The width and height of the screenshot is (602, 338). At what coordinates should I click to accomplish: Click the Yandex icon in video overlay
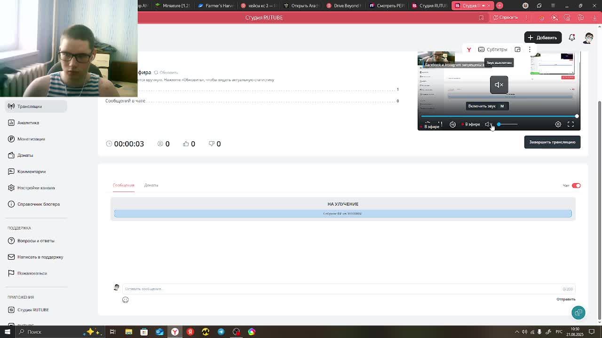point(469,50)
